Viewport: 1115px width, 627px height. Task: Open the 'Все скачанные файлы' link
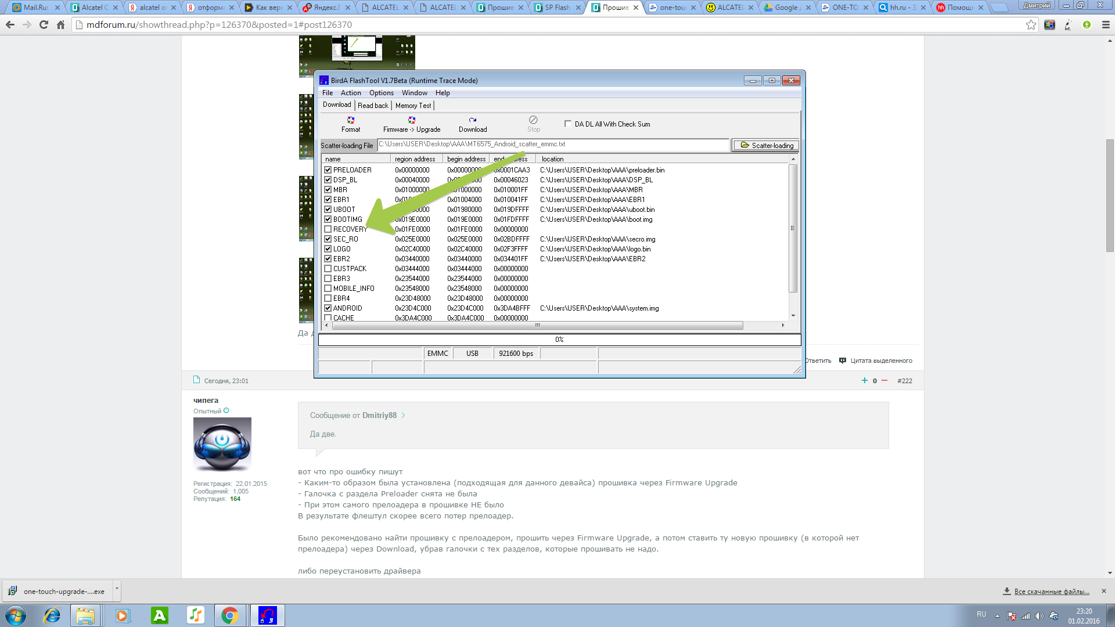pyautogui.click(x=1051, y=592)
